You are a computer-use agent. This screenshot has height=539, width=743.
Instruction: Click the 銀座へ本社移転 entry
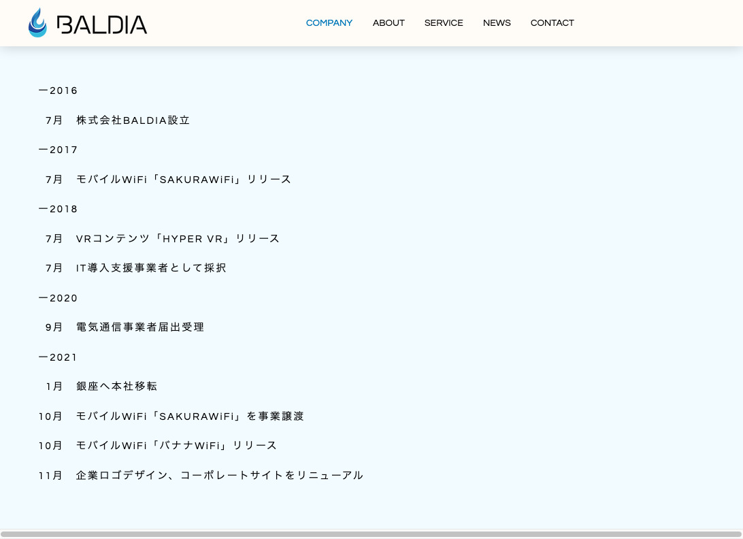(x=116, y=387)
